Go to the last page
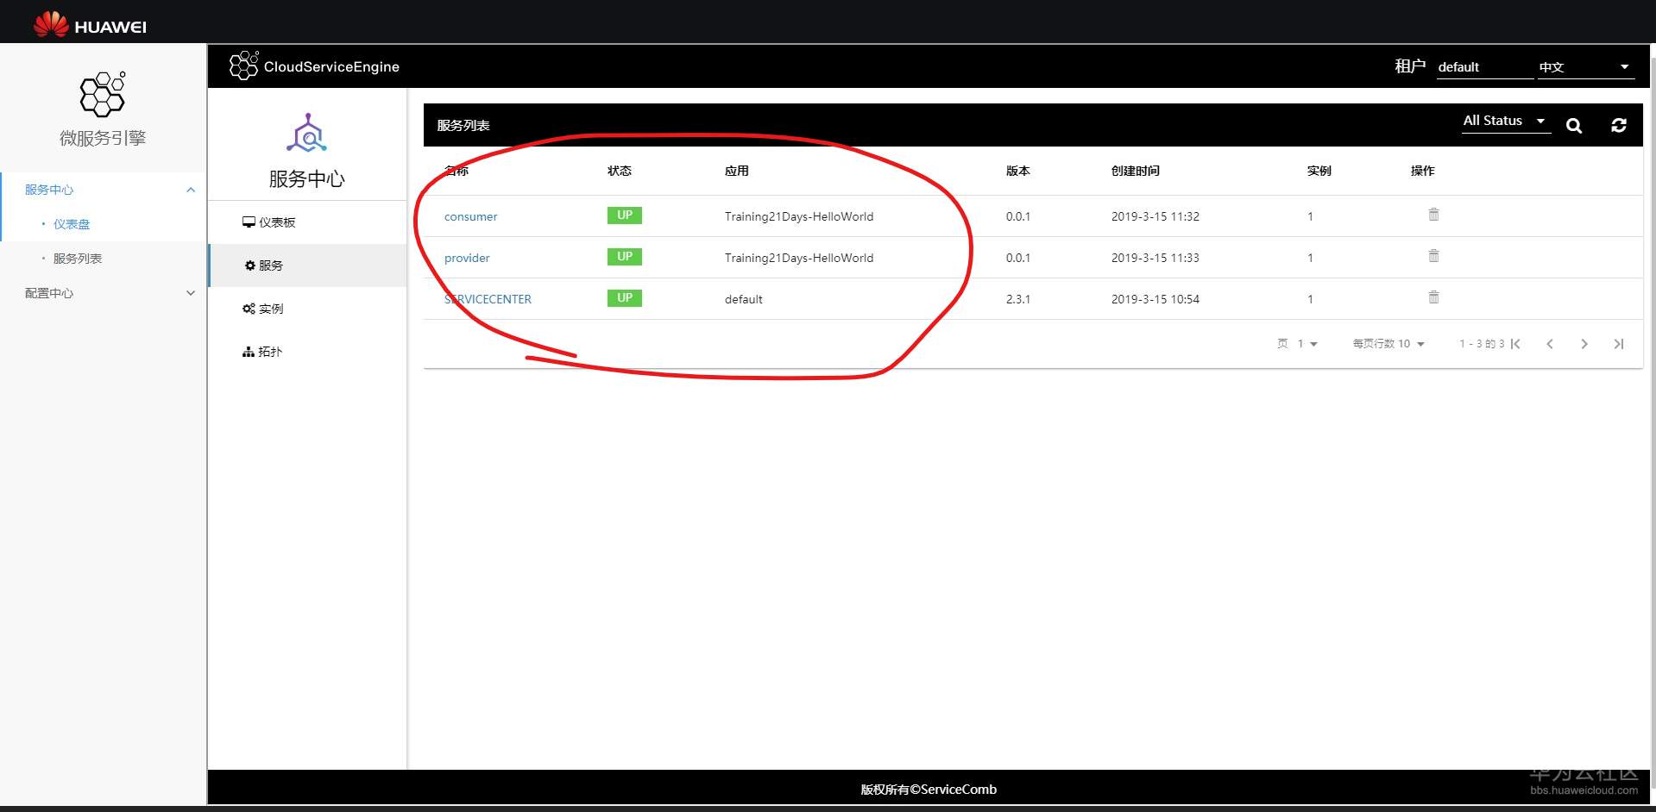The image size is (1656, 812). [1619, 344]
